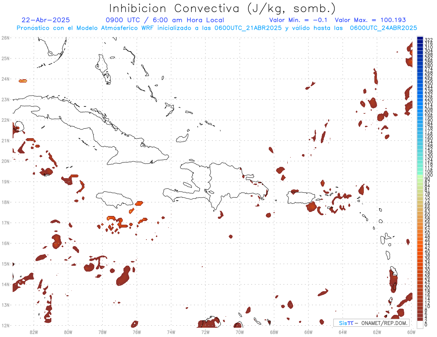Click the 74W longitude label
The width and height of the screenshot is (437, 337).
click(x=171, y=332)
